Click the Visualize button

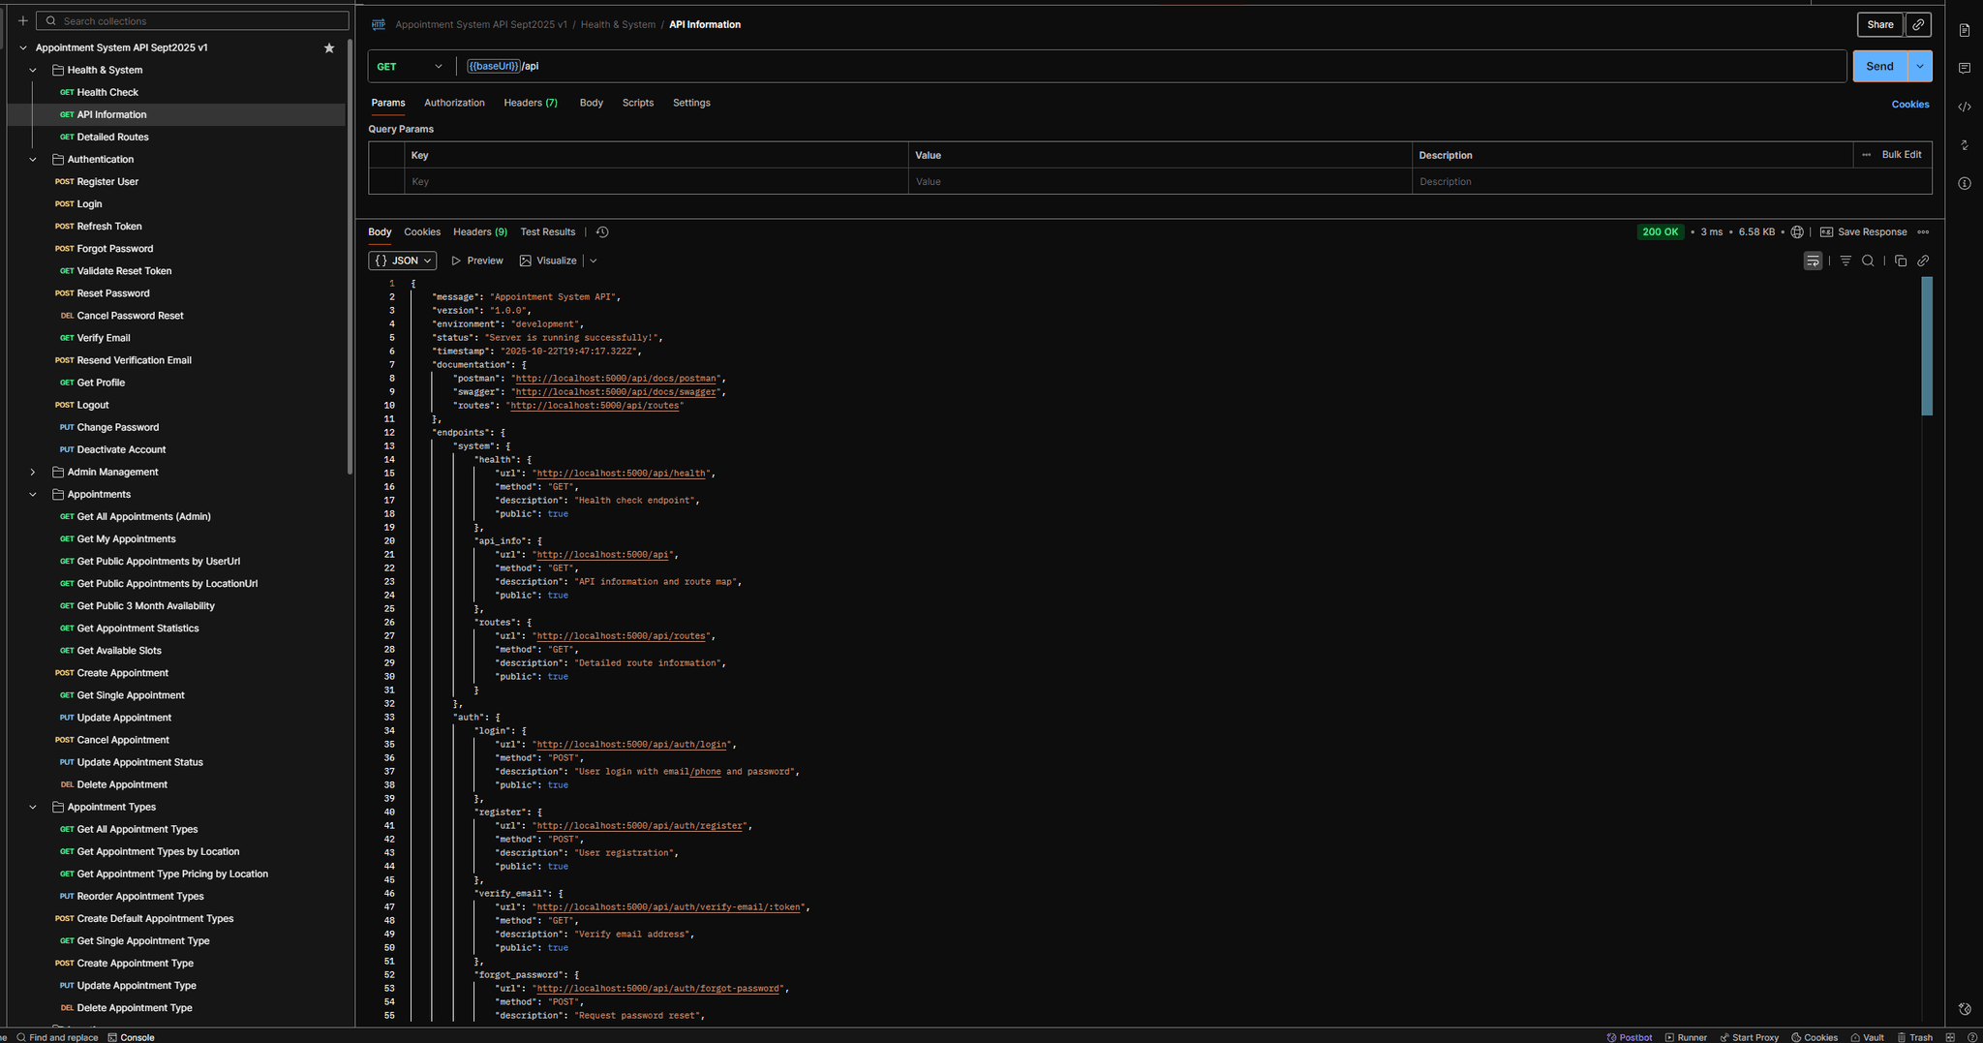coord(548,261)
